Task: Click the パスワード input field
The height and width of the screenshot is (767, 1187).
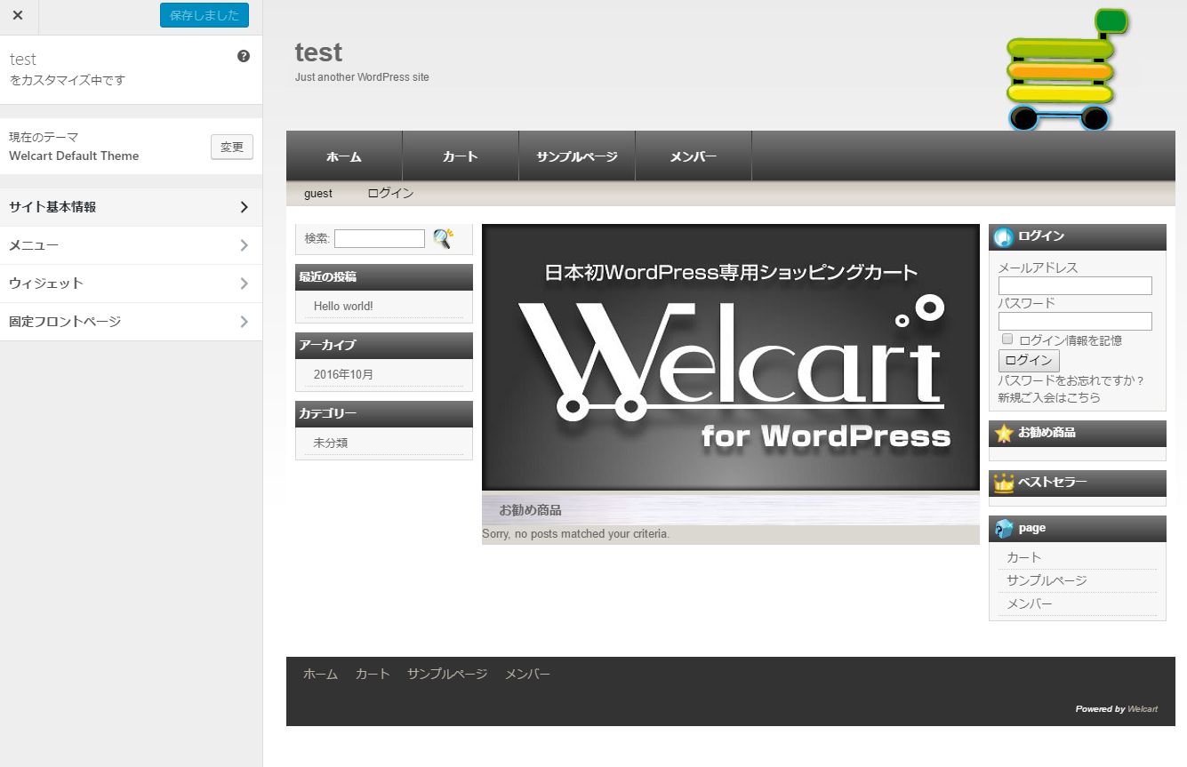Action: 1075,321
